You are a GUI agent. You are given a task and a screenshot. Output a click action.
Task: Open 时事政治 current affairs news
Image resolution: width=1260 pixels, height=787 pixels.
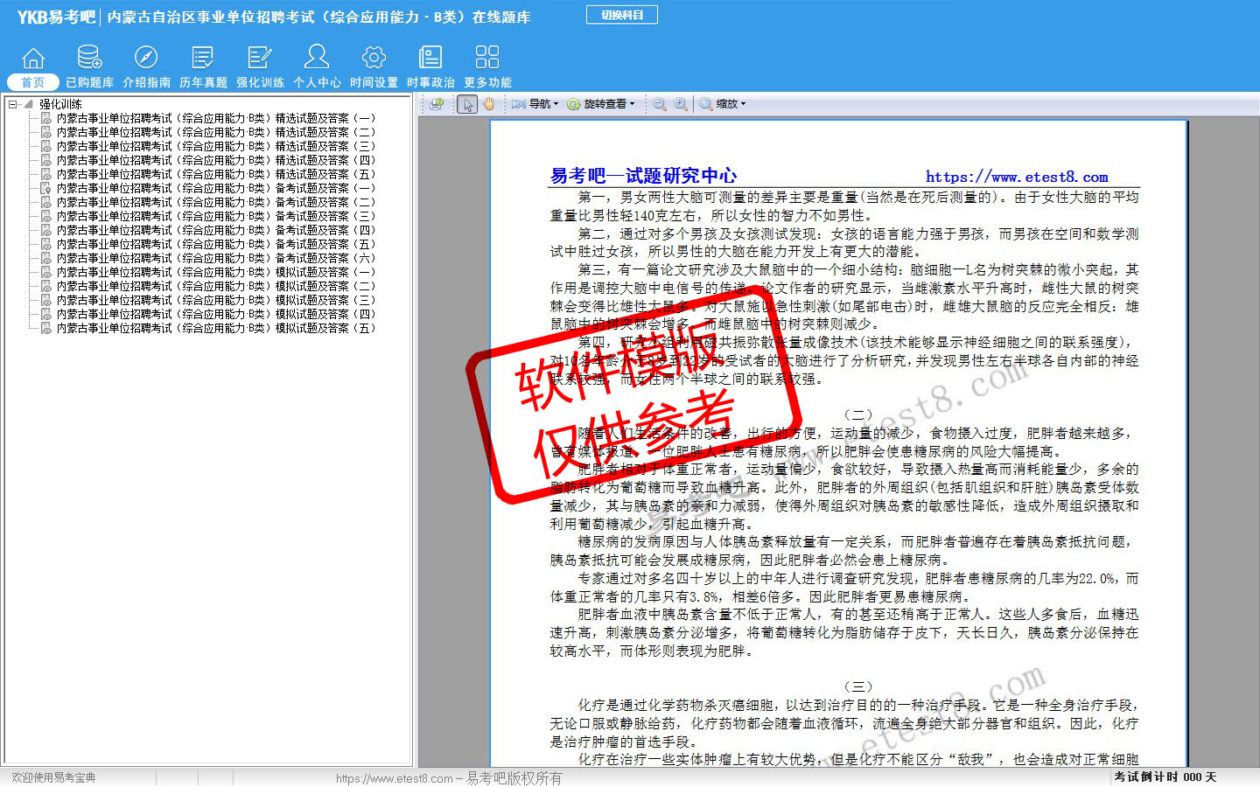[430, 66]
